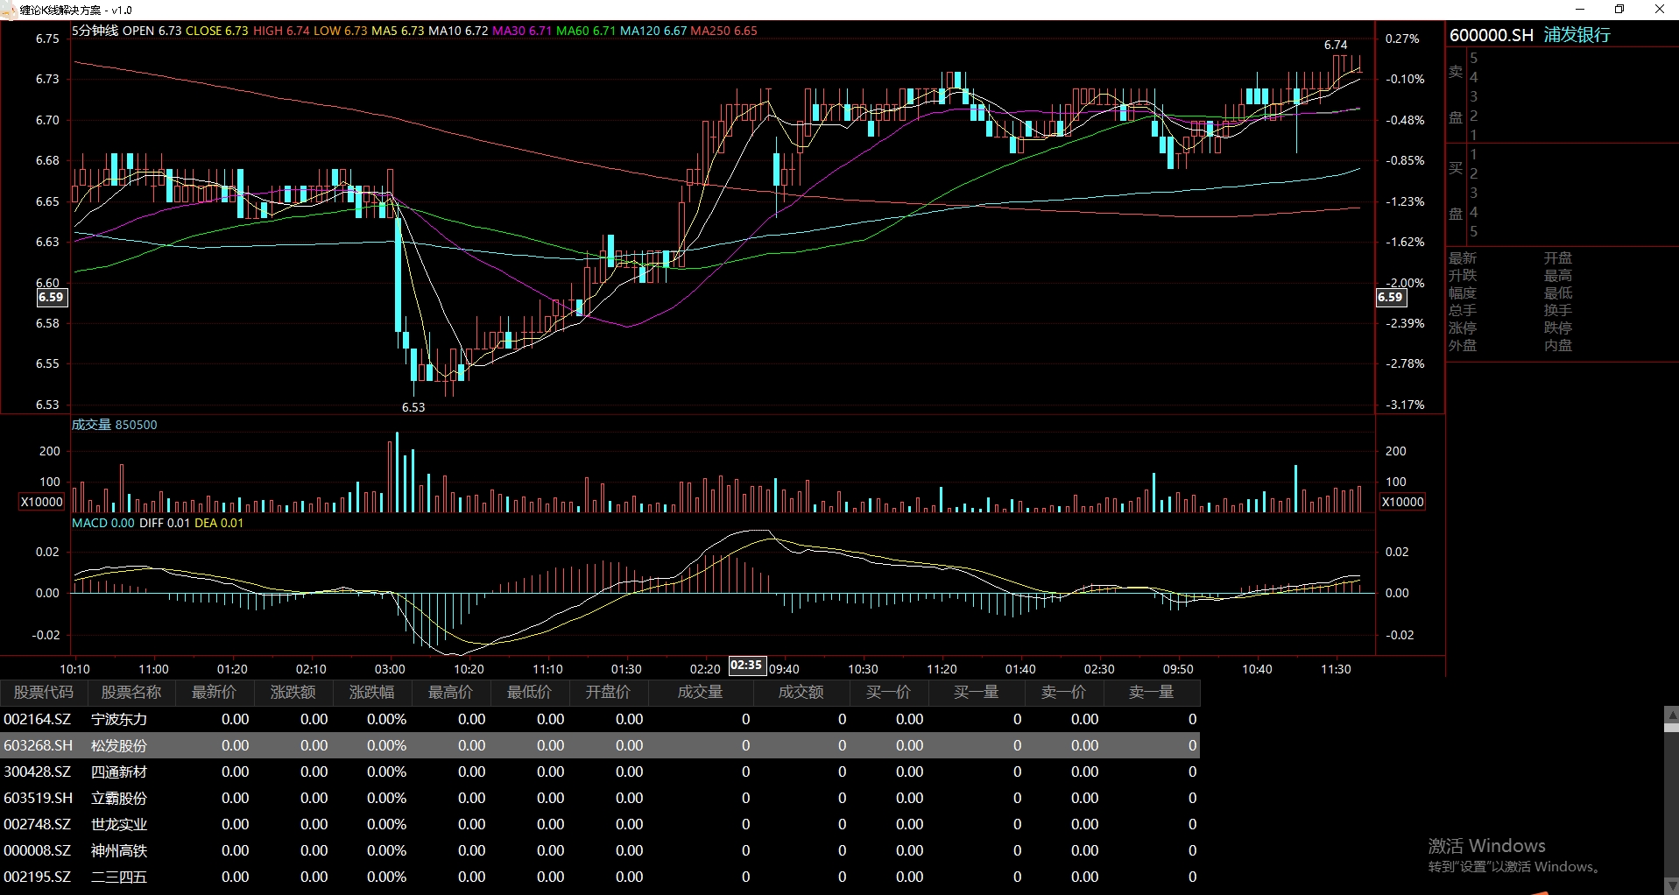1679x895 pixels.
Task: Click 松发股份 stock name
Action: coord(119,745)
